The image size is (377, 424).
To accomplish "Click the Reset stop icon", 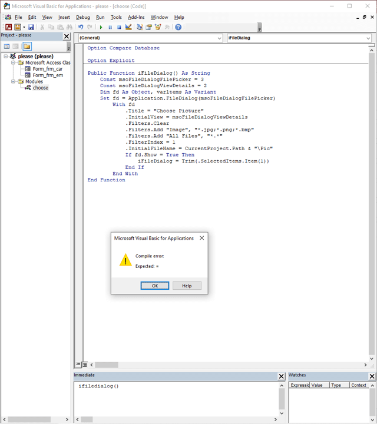I will coord(119,27).
